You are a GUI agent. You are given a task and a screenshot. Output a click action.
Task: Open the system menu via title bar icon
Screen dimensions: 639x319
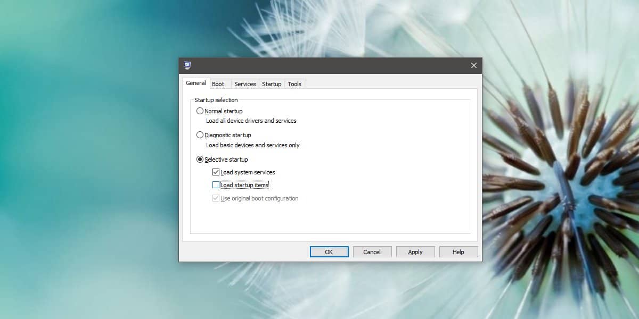point(187,65)
